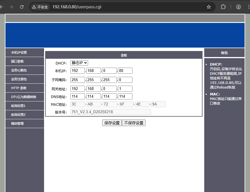250x192 pixels.
Task: Click the MAC地址 field showing 6F
Action: [x=126, y=104]
